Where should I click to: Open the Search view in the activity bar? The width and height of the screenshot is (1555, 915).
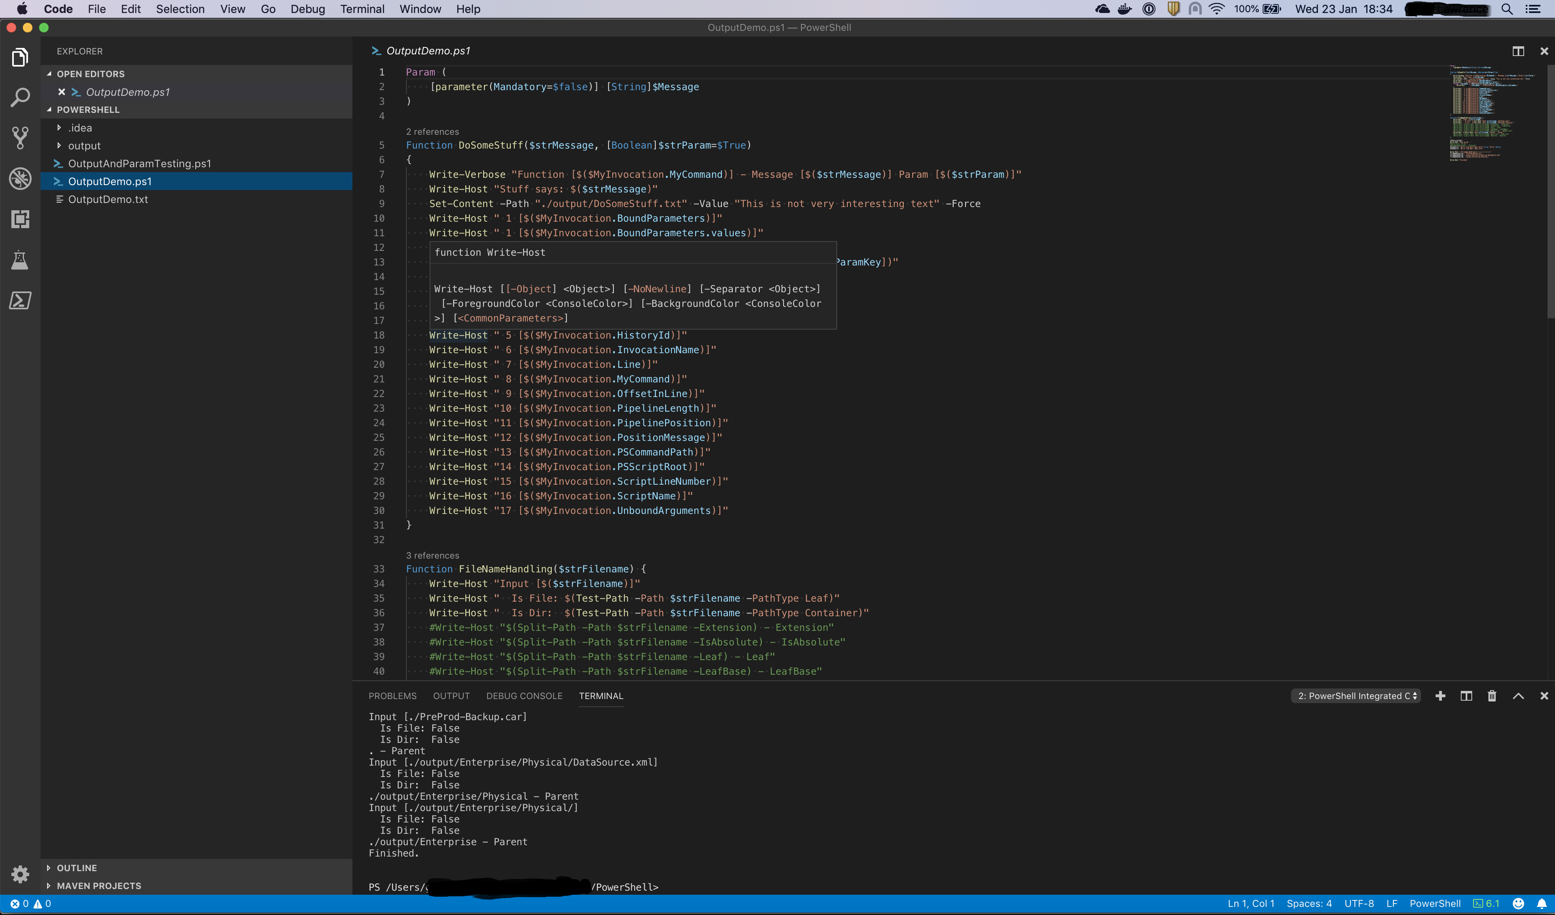pos(20,97)
